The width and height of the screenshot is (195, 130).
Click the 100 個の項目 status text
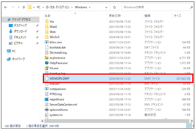click(x=13, y=126)
